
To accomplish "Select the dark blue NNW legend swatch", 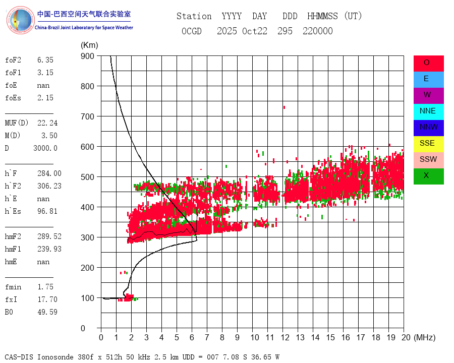I will (428, 128).
